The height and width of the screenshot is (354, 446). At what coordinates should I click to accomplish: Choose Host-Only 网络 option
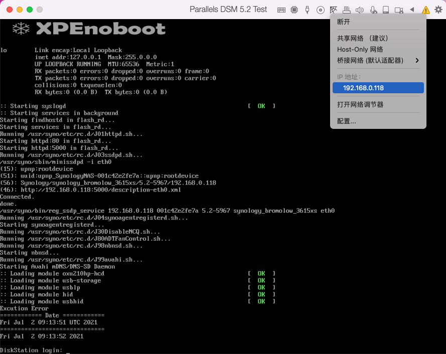pyautogui.click(x=378, y=50)
